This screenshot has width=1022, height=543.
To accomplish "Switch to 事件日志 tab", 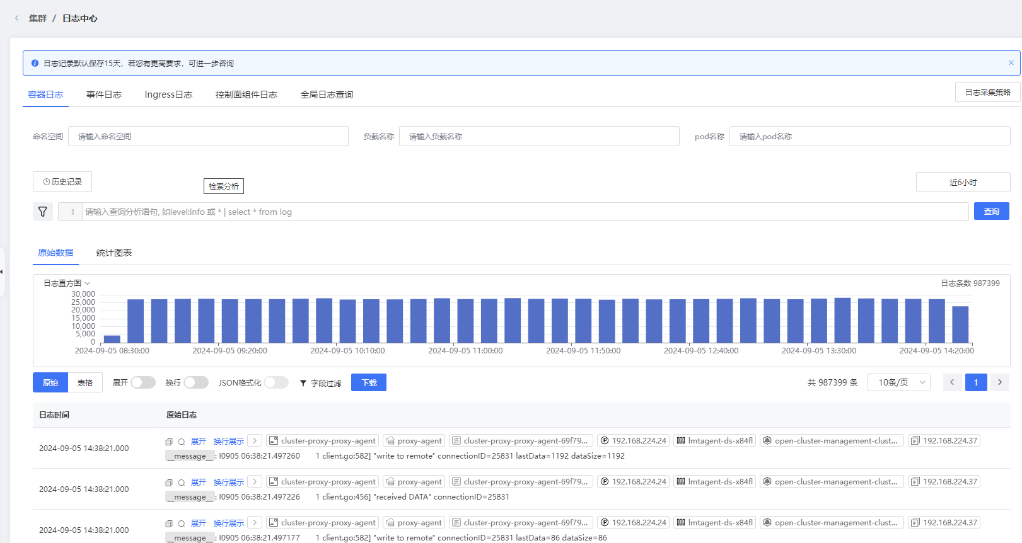I will coord(104,94).
